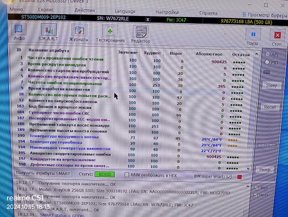Click the Sleep button
The image size is (288, 217).
tap(271, 85)
